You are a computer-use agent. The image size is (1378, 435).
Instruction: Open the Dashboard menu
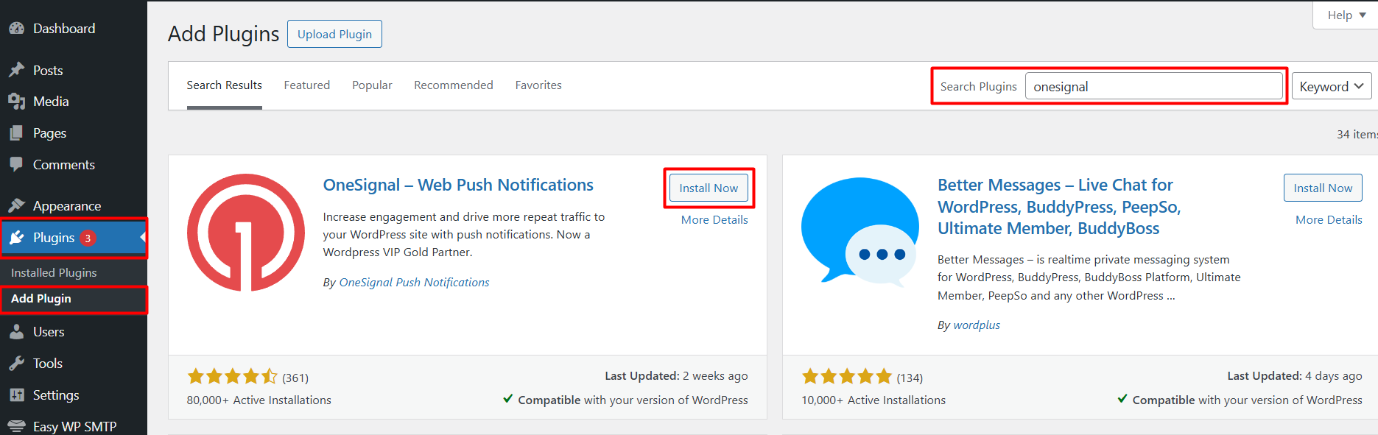[74, 29]
